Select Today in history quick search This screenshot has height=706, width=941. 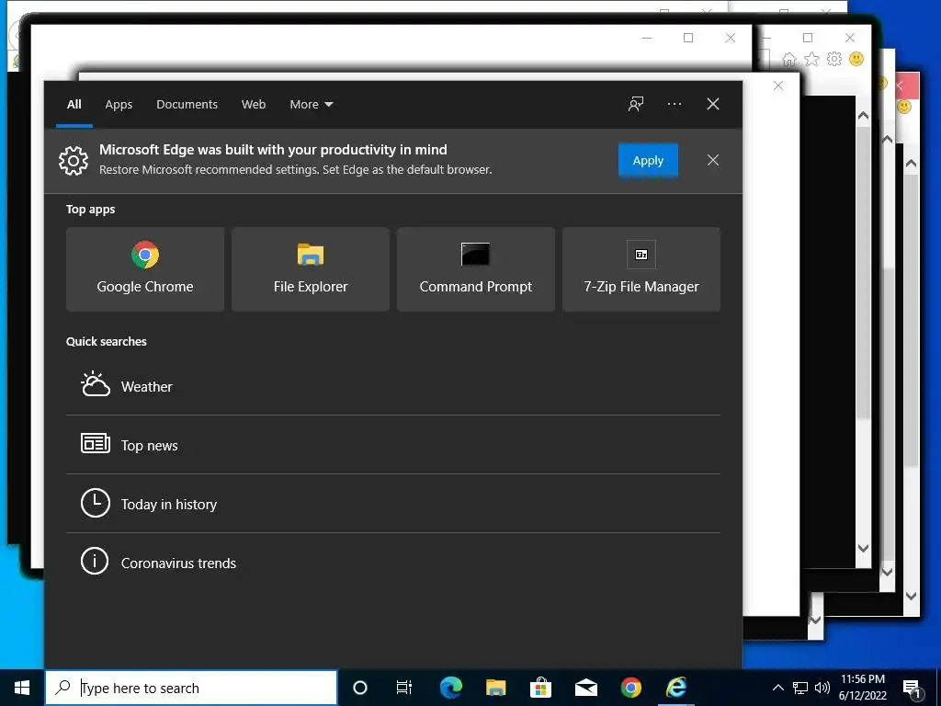pyautogui.click(x=393, y=504)
